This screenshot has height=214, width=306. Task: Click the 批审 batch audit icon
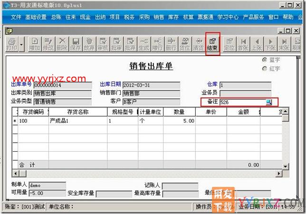[117, 44]
